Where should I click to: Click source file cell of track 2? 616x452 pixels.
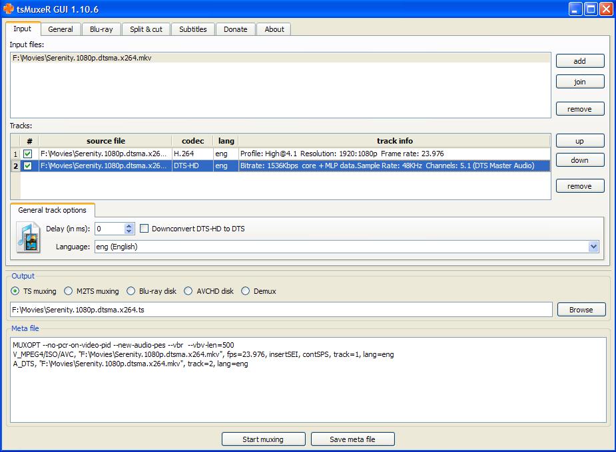pos(105,166)
